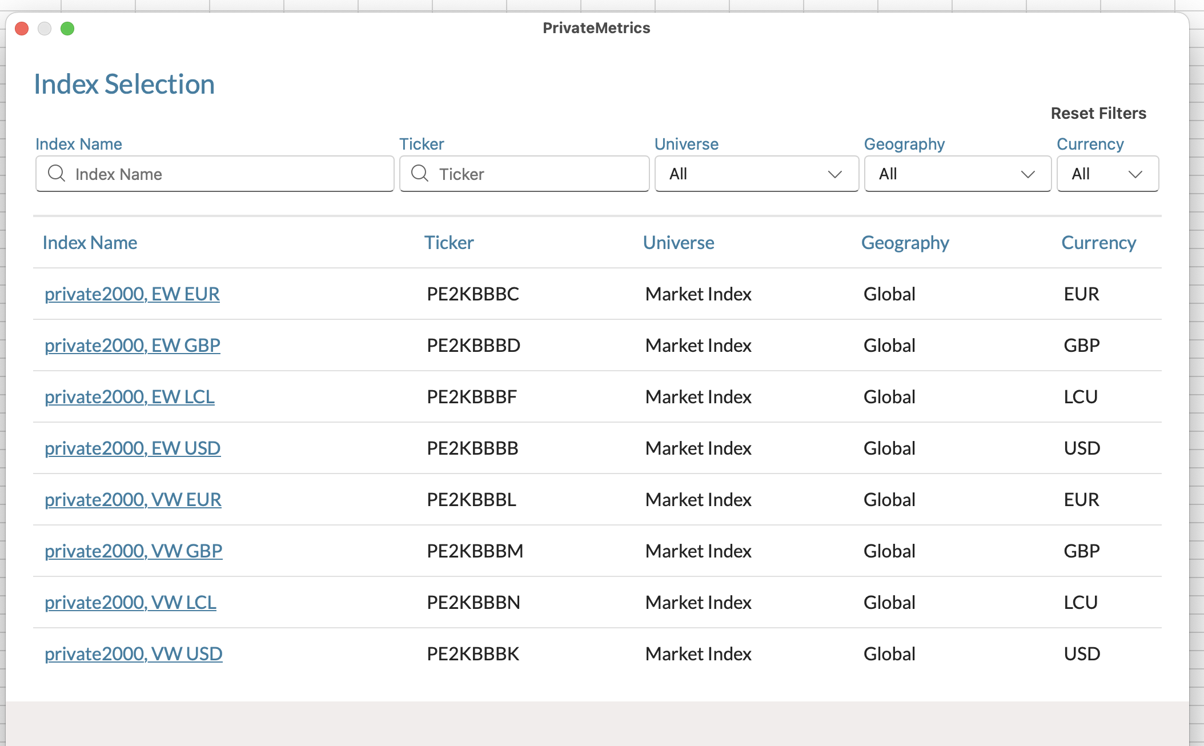Open private2000, EW USD index

pos(133,448)
